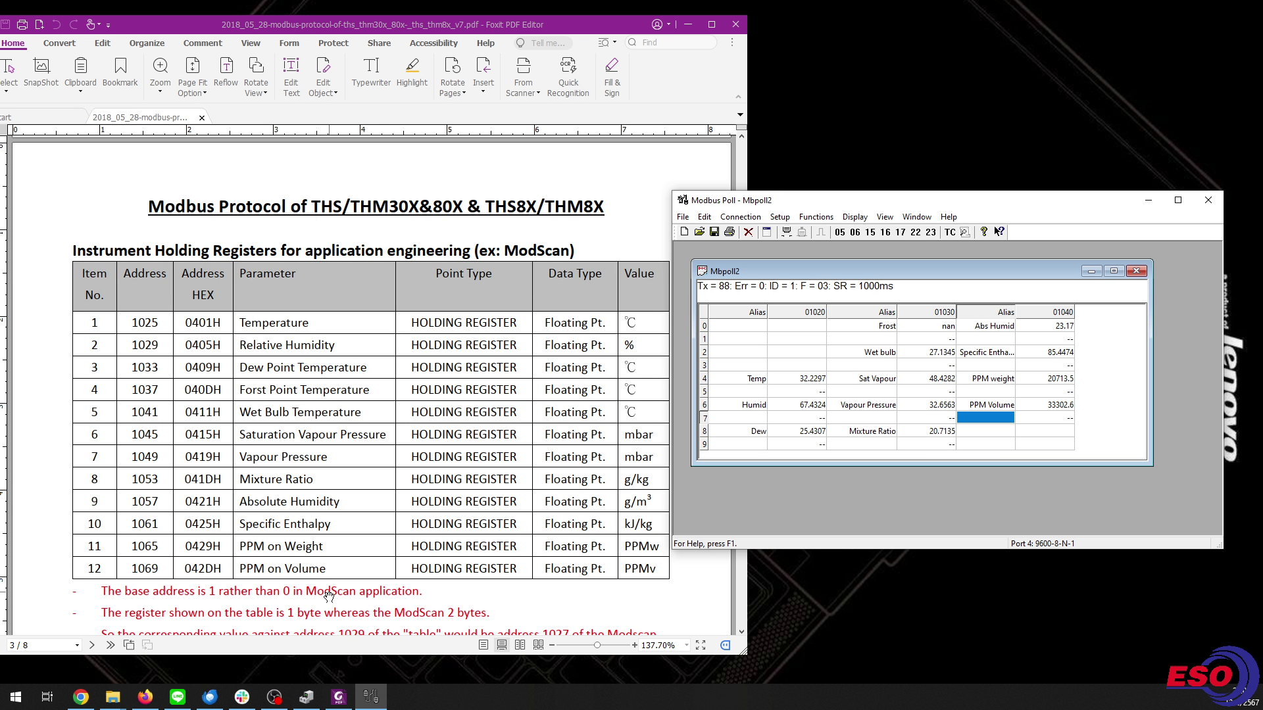1263x710 pixels.
Task: Open the page number dropdown
Action: [77, 646]
